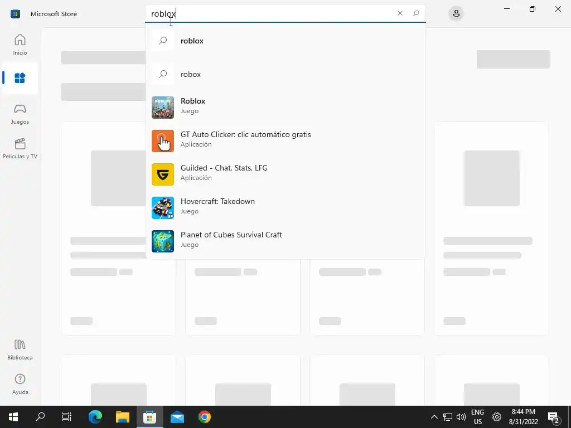Choose 'Hovercraft: Takedown' suggestion
Screen dimensions: 571x428
(x=285, y=208)
